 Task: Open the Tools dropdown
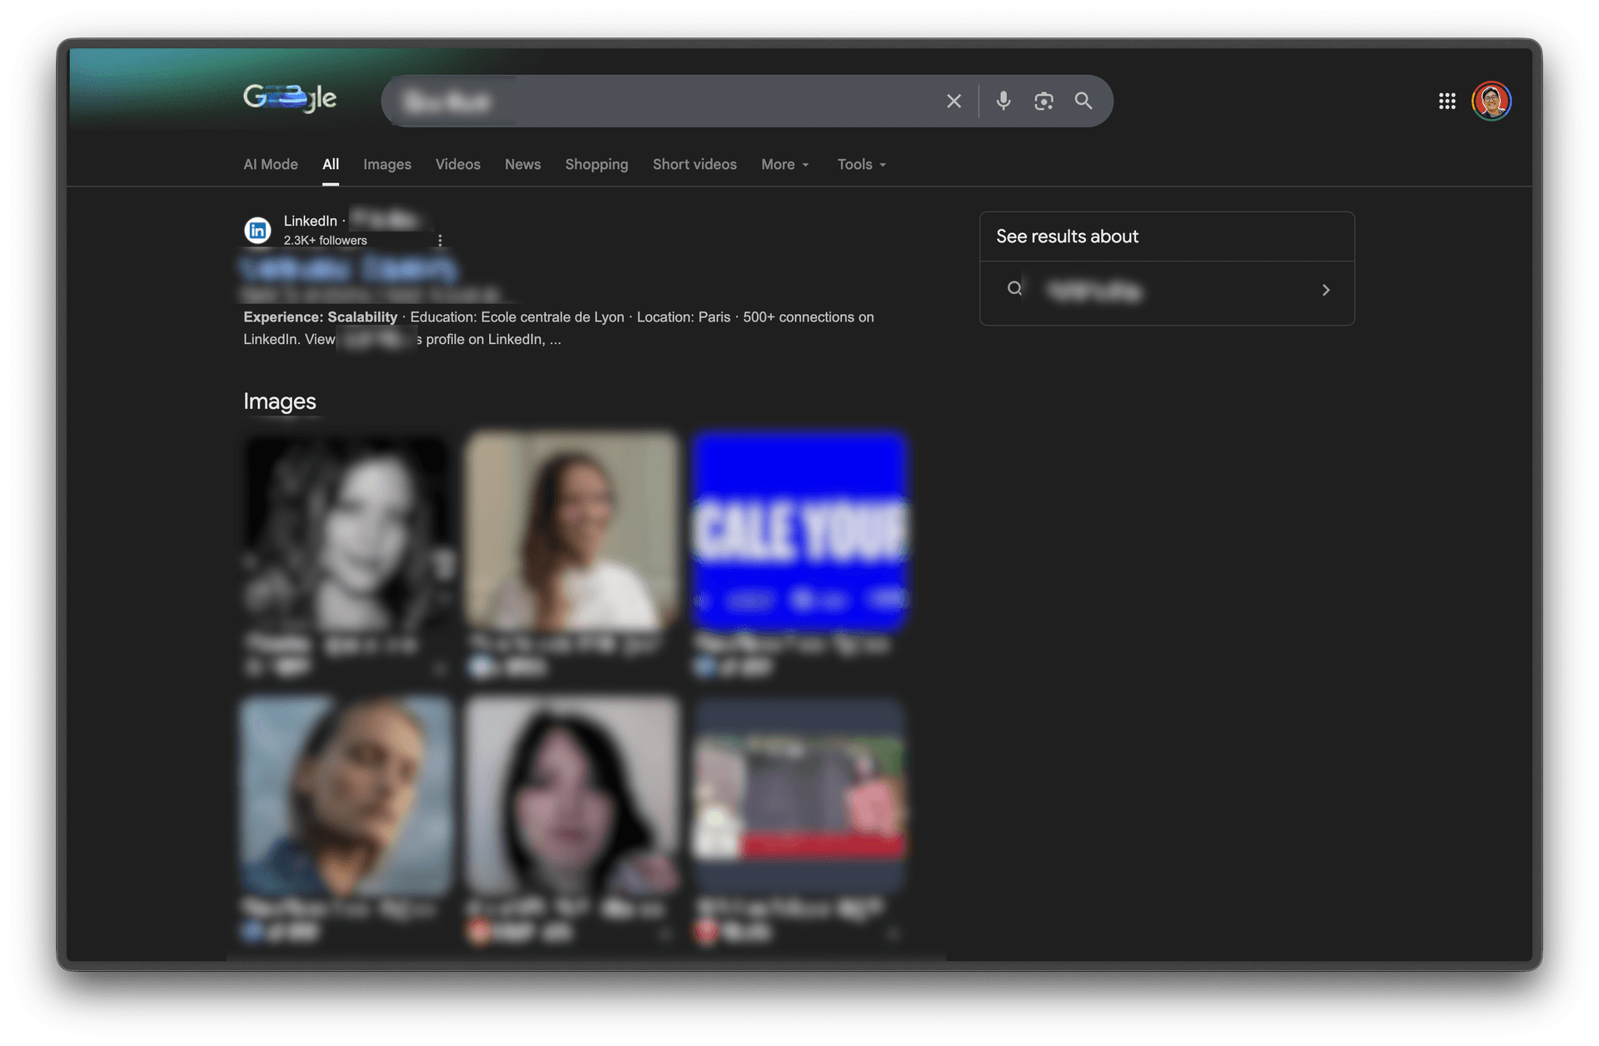click(x=861, y=165)
